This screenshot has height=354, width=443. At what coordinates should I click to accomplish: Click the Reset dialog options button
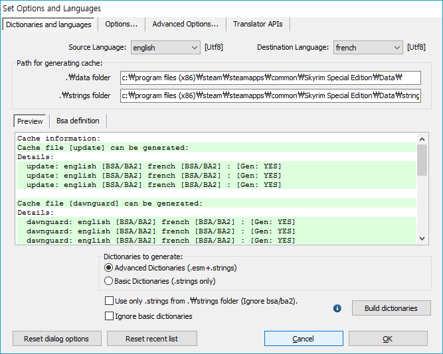tap(57, 339)
